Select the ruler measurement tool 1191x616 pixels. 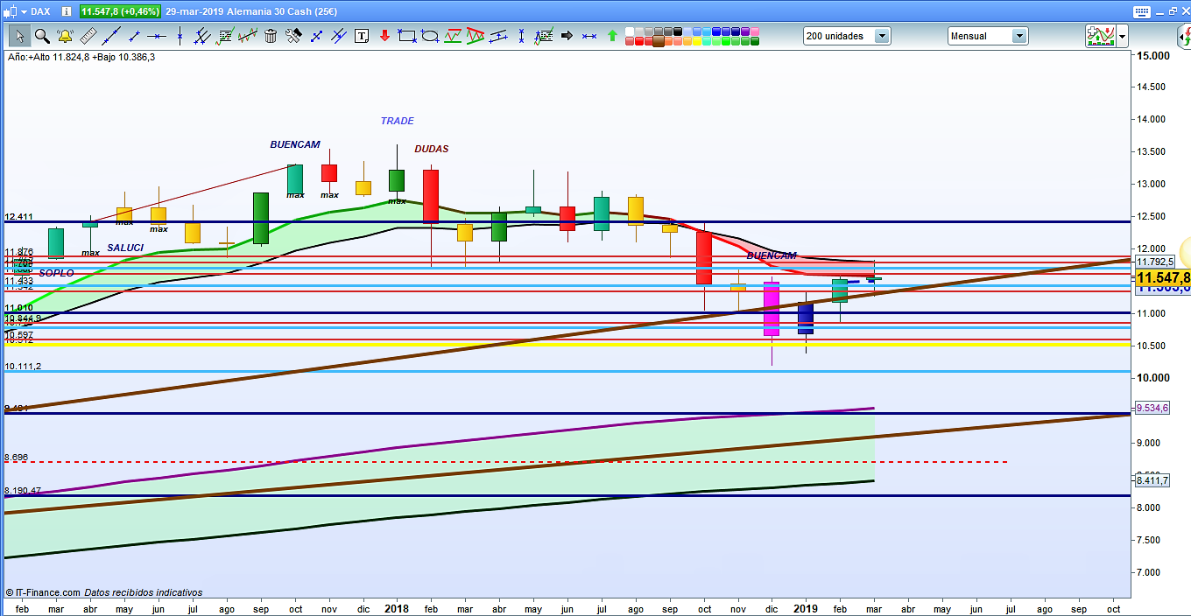88,36
